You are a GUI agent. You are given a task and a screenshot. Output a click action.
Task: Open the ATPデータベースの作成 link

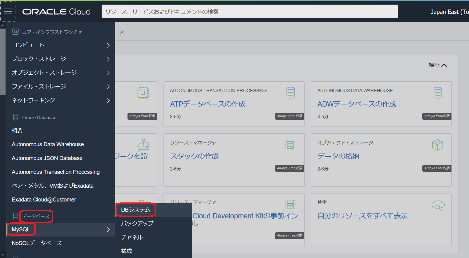[x=208, y=104]
